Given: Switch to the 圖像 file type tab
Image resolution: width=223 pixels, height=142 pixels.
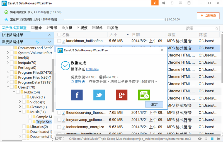Looking at the screenshot, I should pos(37,28).
